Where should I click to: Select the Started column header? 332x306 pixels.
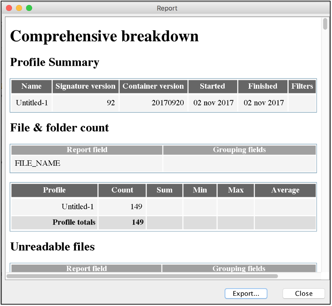[212, 86]
